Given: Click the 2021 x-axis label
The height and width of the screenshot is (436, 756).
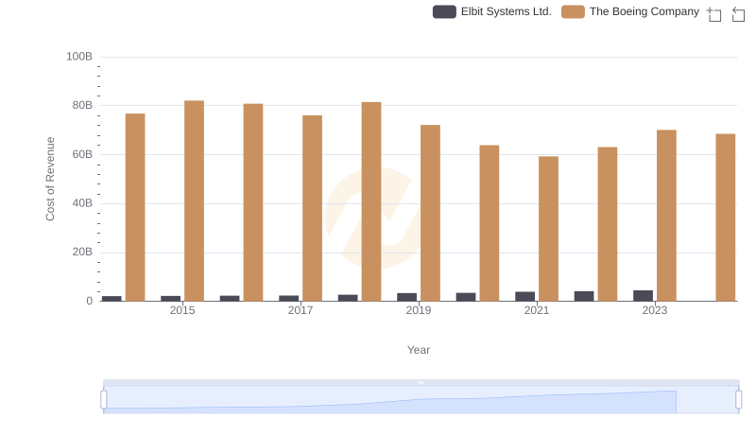Looking at the screenshot, I should tap(537, 310).
